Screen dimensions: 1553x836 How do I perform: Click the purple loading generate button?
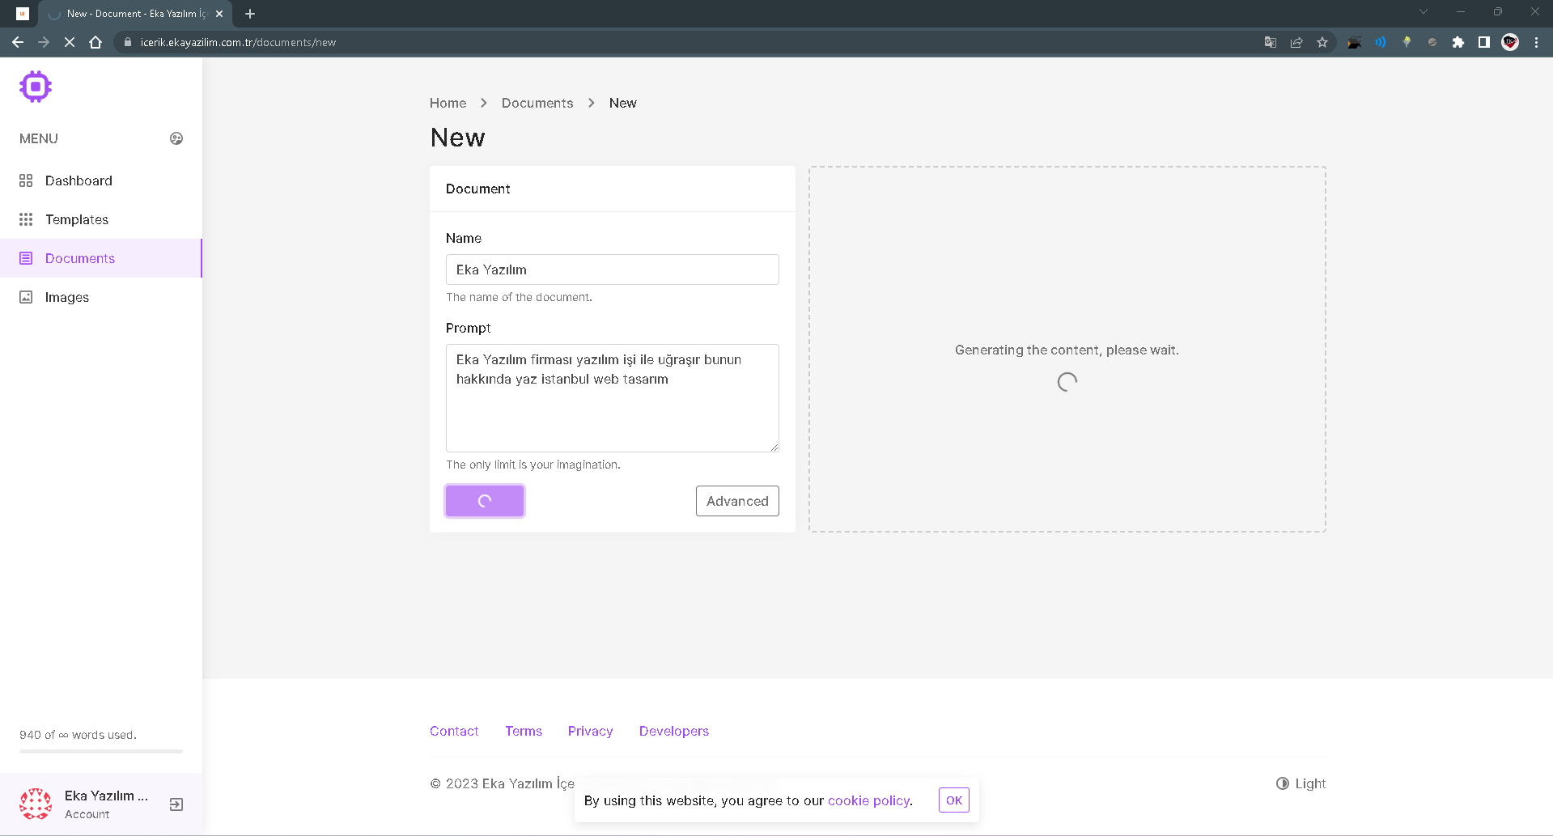[485, 501]
